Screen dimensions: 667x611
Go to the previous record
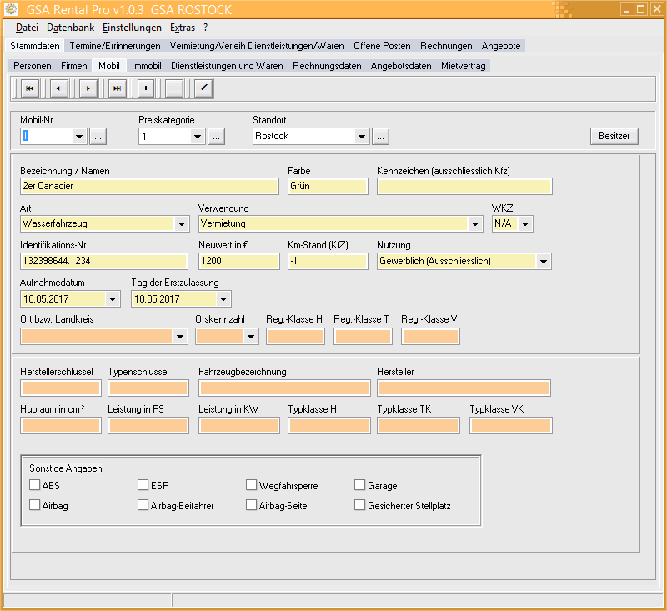pyautogui.click(x=58, y=88)
